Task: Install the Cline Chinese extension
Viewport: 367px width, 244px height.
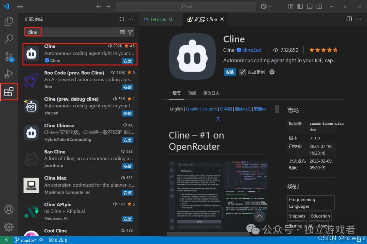Action: pyautogui.click(x=127, y=140)
